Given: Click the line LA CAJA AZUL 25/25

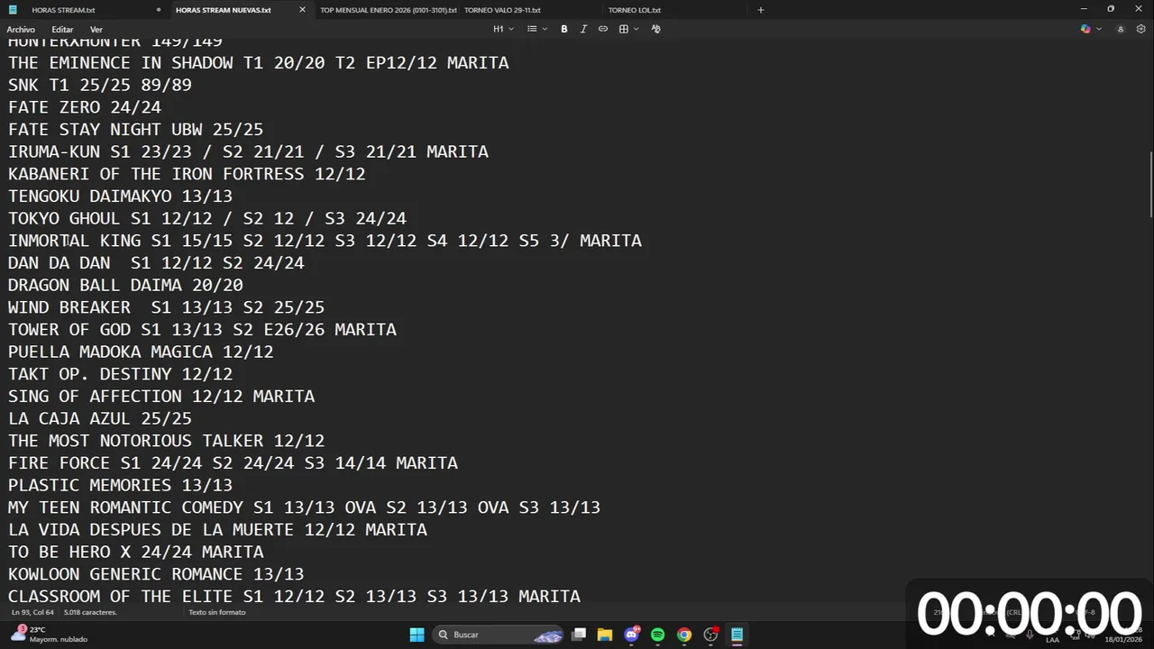Looking at the screenshot, I should 100,418.
